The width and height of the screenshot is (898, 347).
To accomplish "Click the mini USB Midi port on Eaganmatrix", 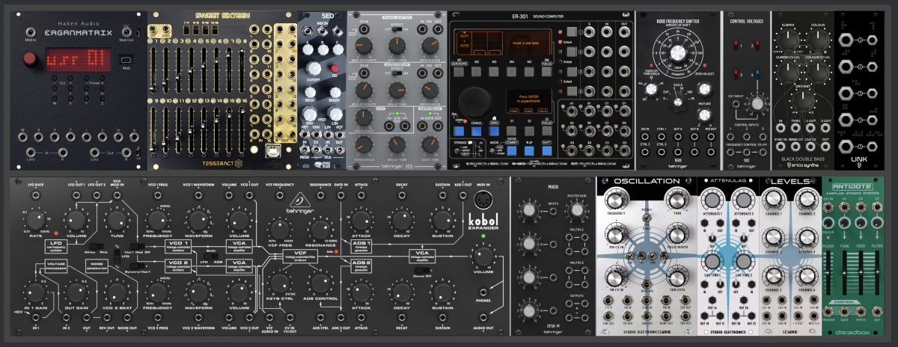I will pos(125,59).
